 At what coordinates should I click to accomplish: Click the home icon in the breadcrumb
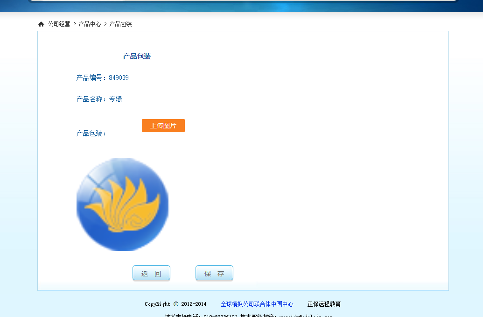[x=41, y=24]
